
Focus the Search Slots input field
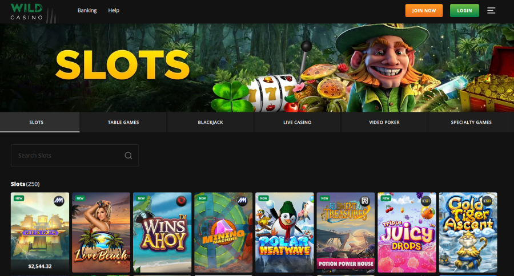[x=75, y=156]
